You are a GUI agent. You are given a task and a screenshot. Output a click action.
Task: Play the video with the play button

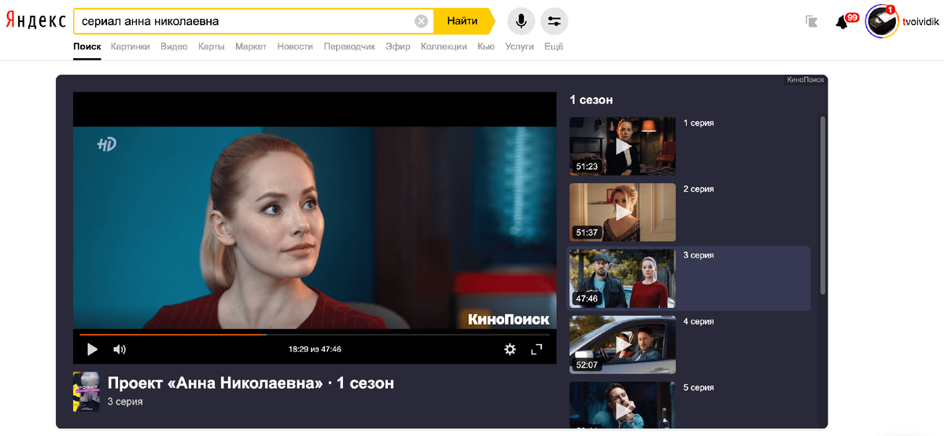click(92, 350)
